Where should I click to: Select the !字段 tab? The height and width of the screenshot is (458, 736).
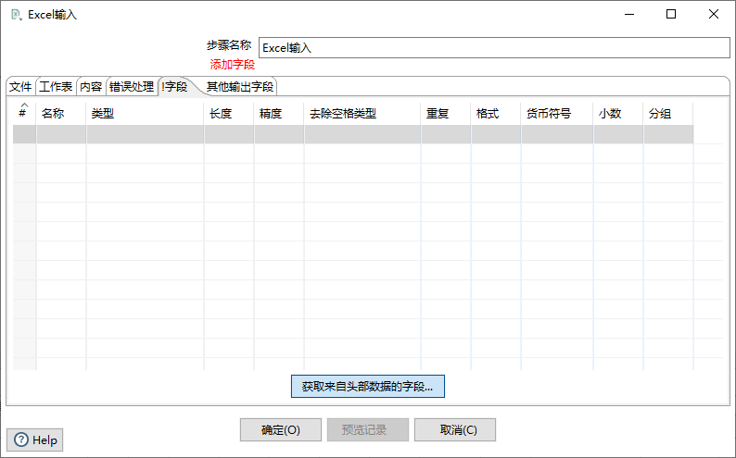pyautogui.click(x=174, y=87)
